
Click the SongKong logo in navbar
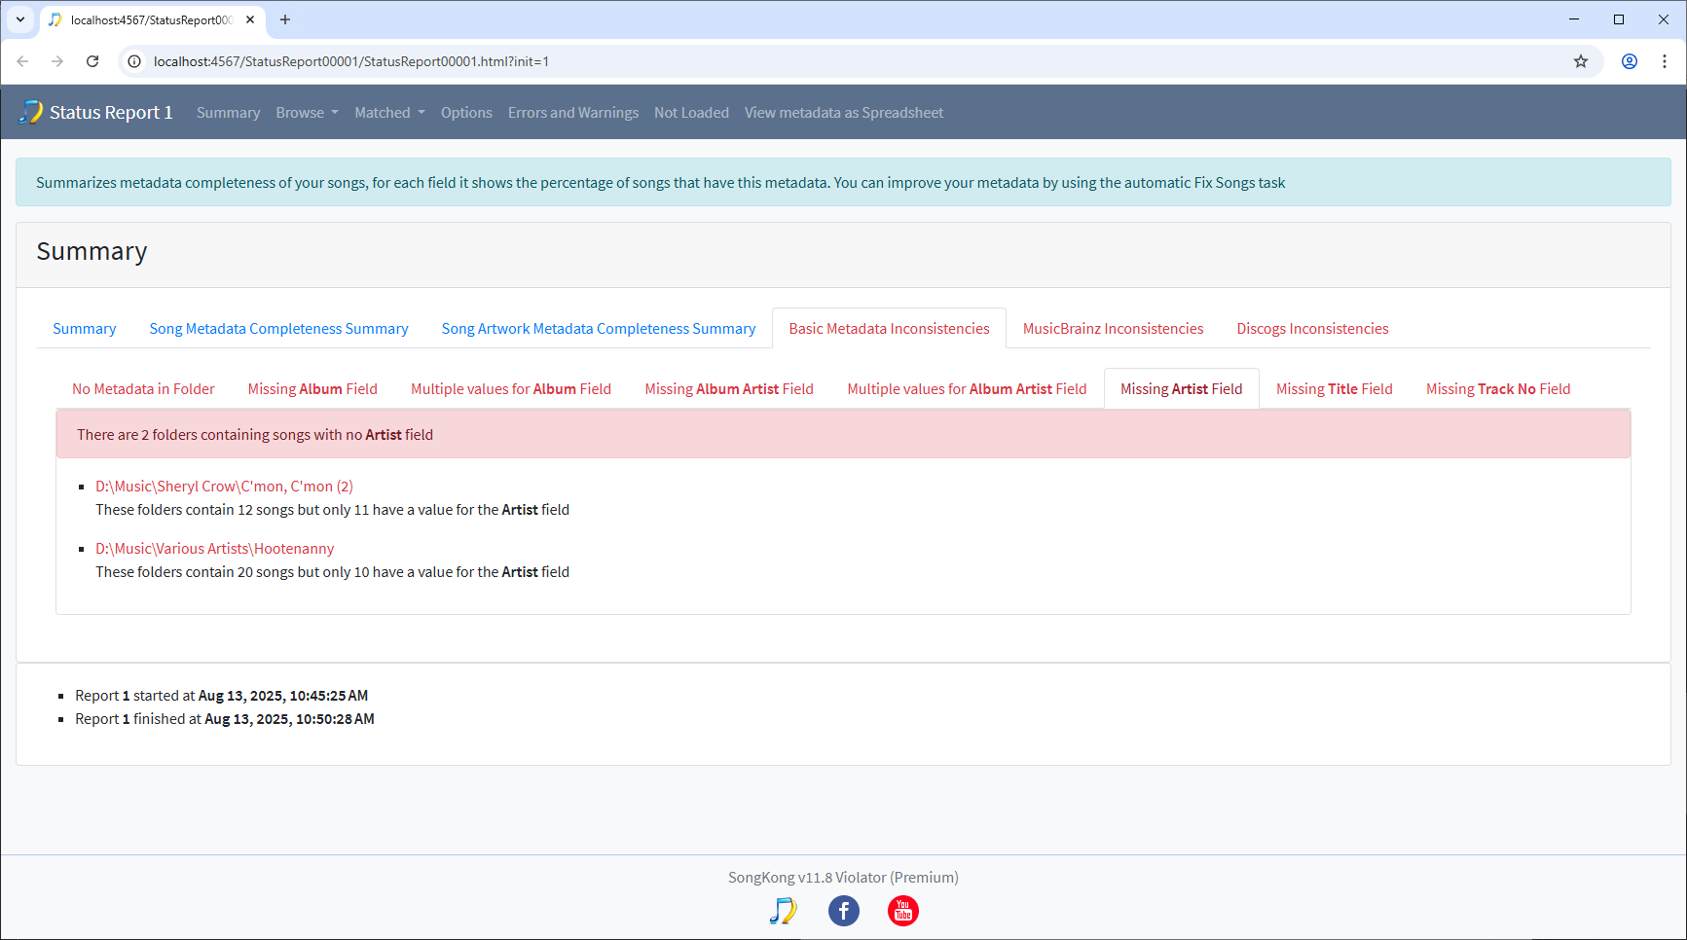31,112
